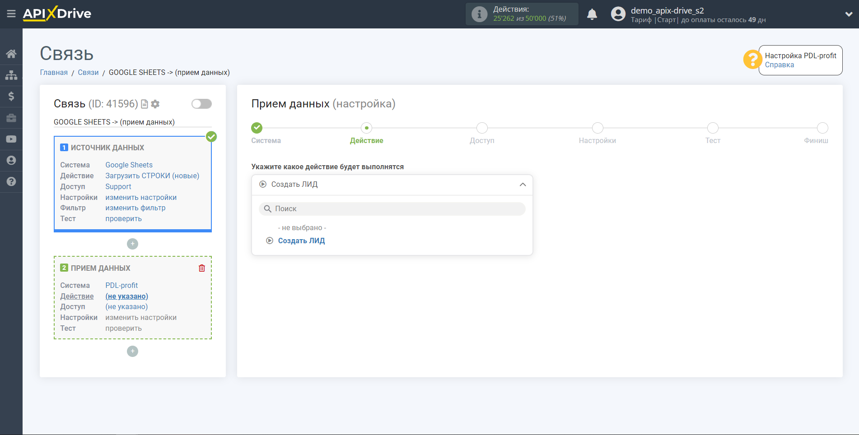The image size is (859, 435).
Task: Click the connection copy document icon
Action: pyautogui.click(x=145, y=104)
